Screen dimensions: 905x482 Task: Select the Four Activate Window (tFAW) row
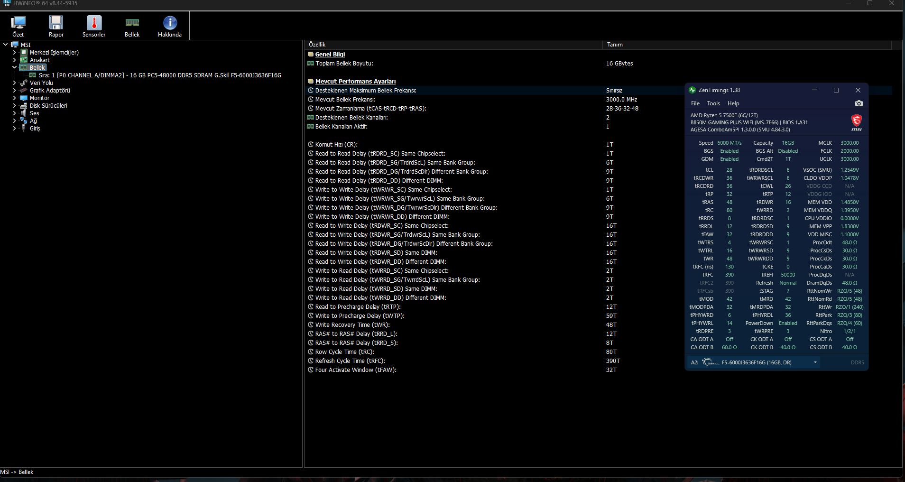pos(599,370)
